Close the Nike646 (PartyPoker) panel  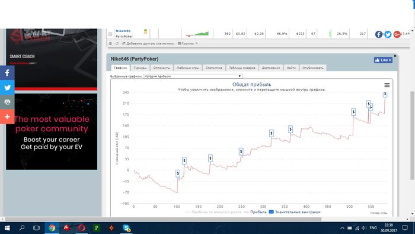[x=395, y=56]
